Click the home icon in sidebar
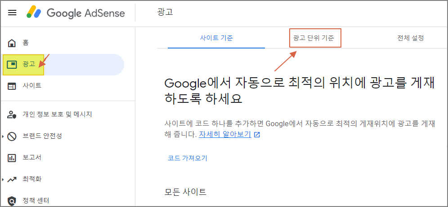 click(12, 44)
